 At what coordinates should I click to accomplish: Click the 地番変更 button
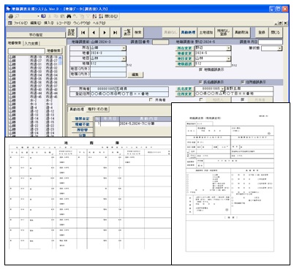(x=184, y=53)
